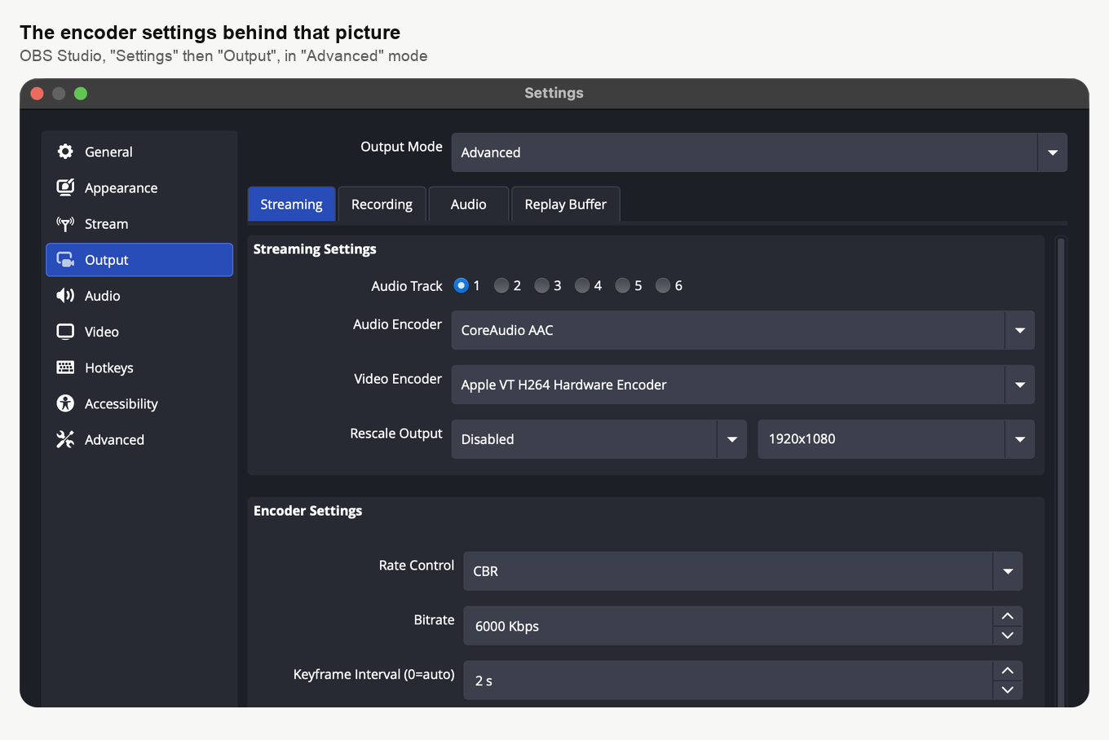Click the Streaming Settings heading
The image size is (1109, 740).
pyautogui.click(x=315, y=249)
